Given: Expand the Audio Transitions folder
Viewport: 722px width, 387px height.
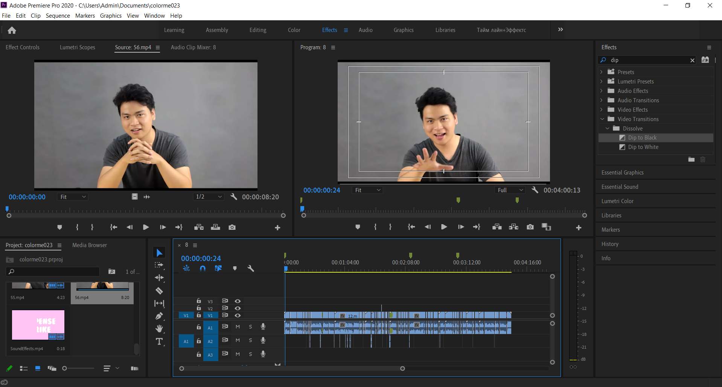Looking at the screenshot, I should point(602,100).
